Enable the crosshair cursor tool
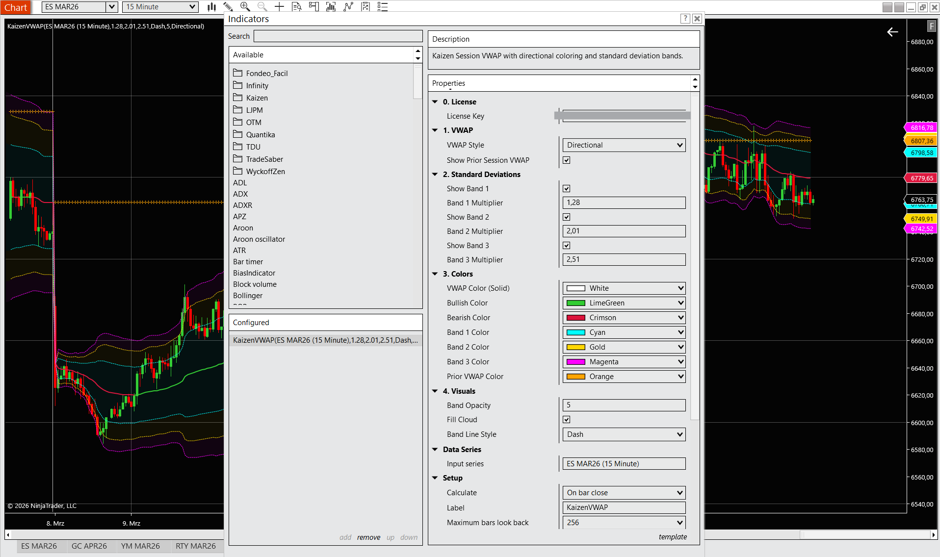The width and height of the screenshot is (940, 557). pyautogui.click(x=279, y=7)
